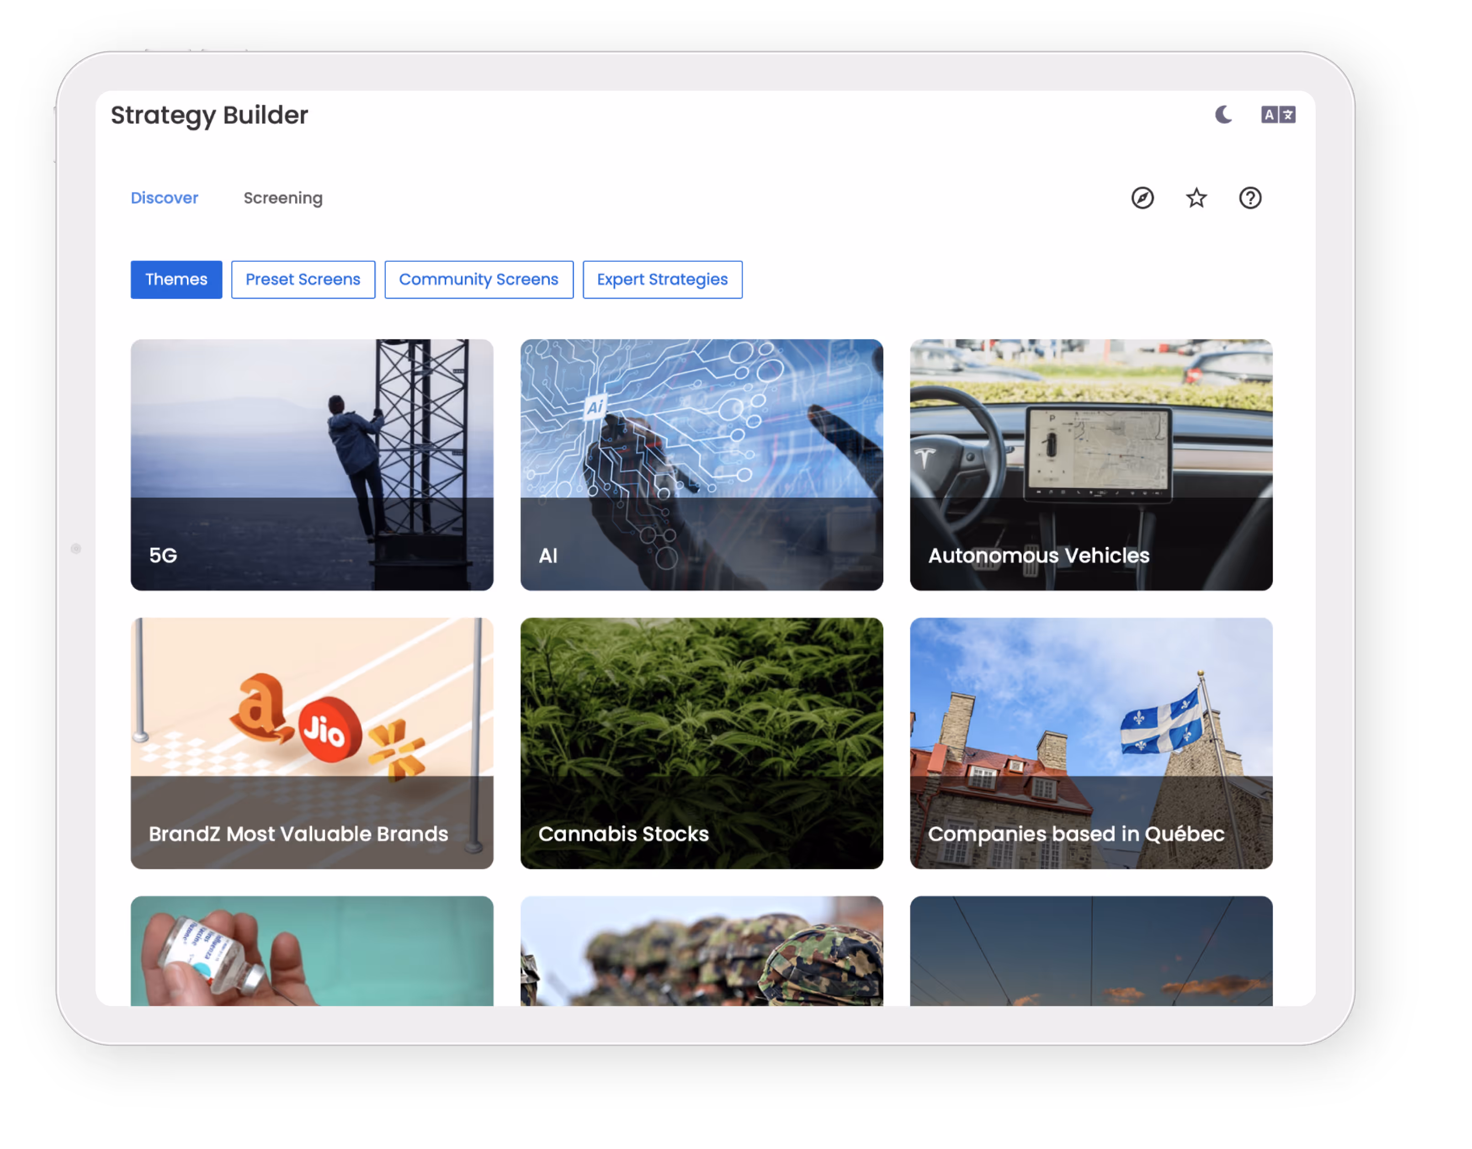Switch to the Screening tab
1472x1149 pixels.
(x=283, y=198)
